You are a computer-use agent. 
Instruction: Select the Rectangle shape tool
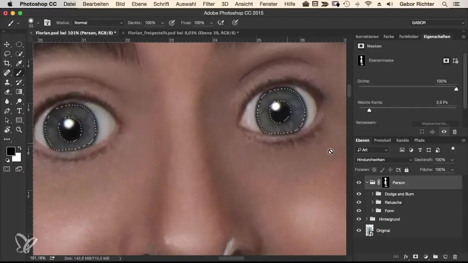tap(19, 120)
